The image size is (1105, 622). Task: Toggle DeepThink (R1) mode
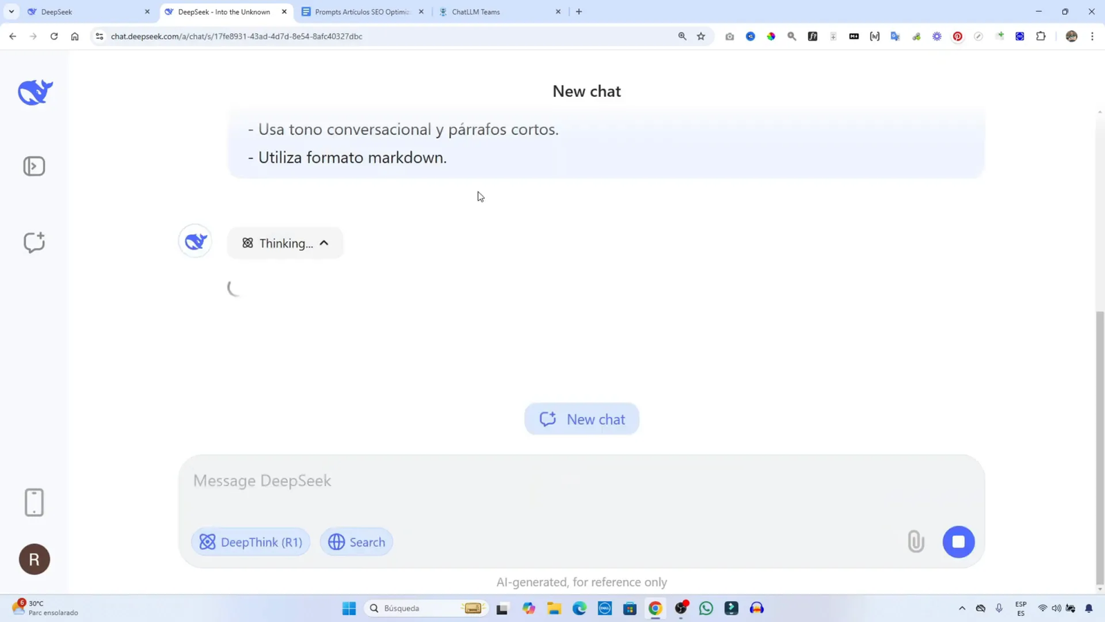[x=251, y=542]
